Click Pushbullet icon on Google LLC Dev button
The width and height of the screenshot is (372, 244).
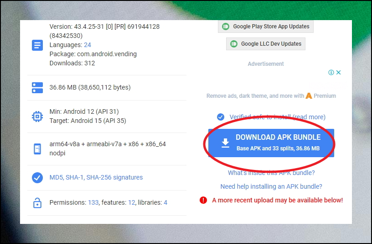234,44
